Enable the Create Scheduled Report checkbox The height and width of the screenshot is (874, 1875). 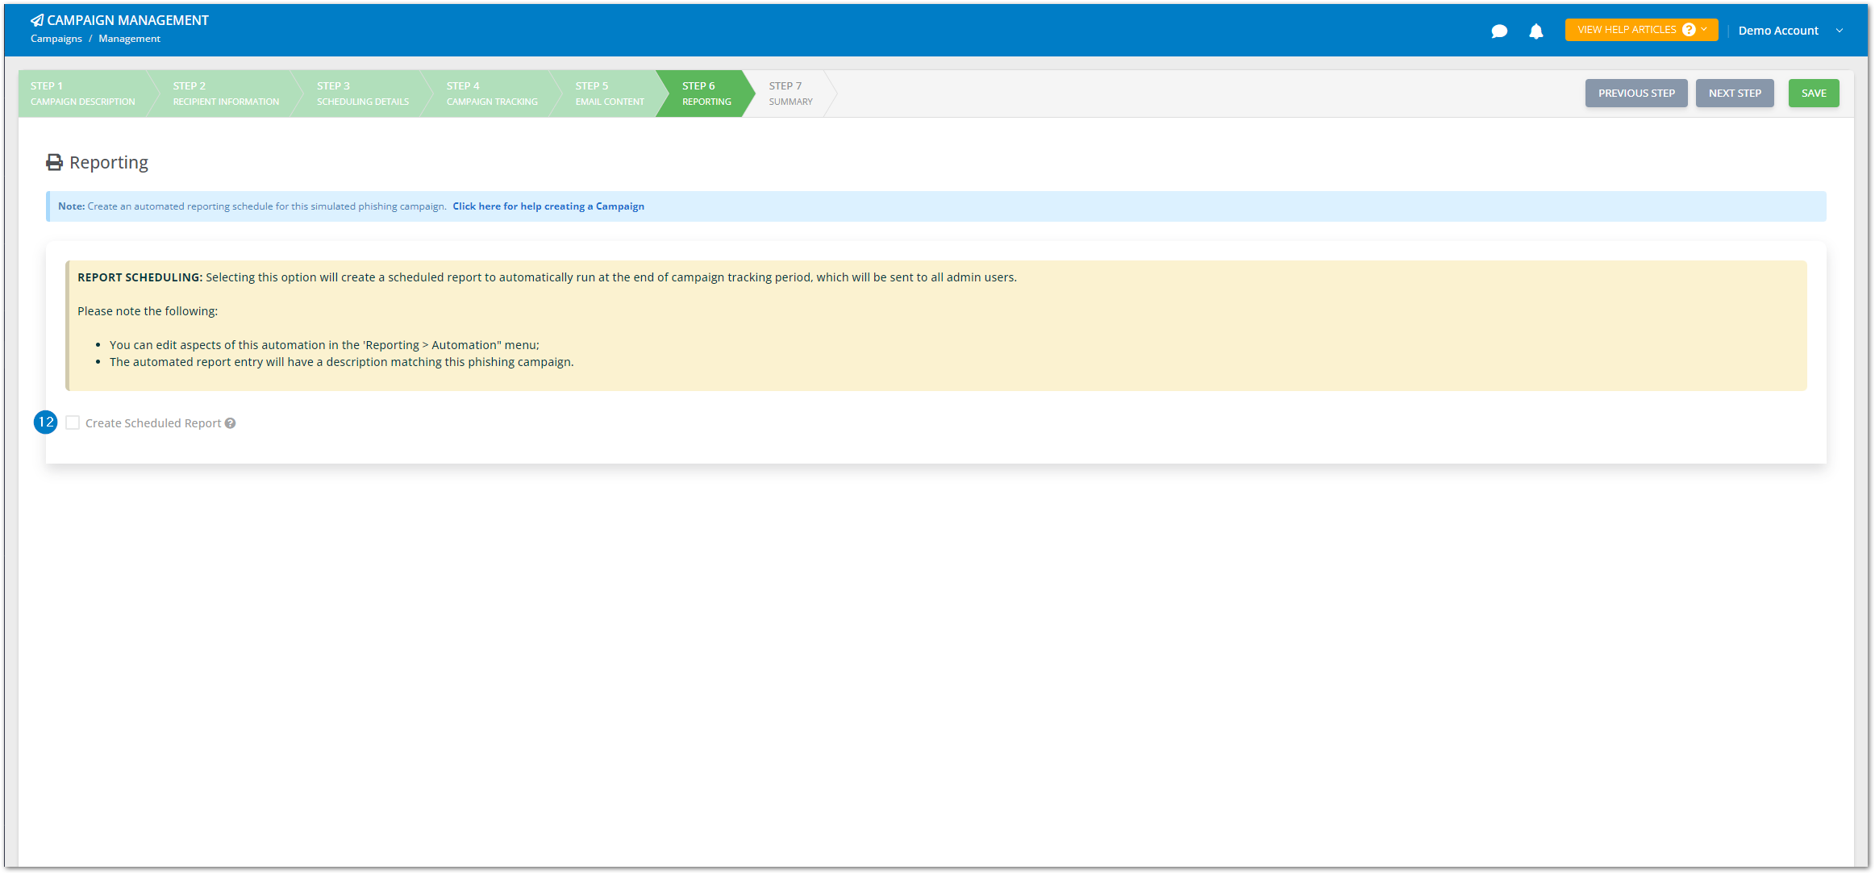tap(73, 422)
